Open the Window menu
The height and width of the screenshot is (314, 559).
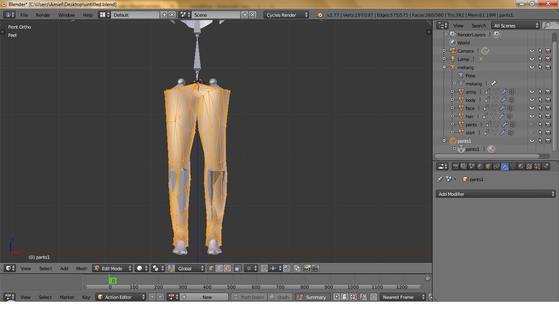(66, 15)
